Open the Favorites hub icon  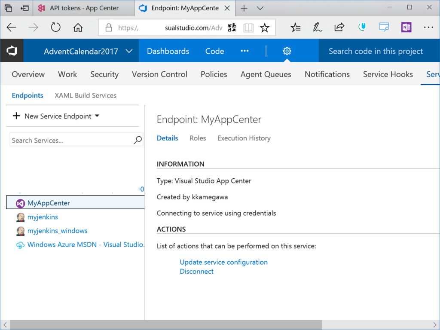click(296, 27)
